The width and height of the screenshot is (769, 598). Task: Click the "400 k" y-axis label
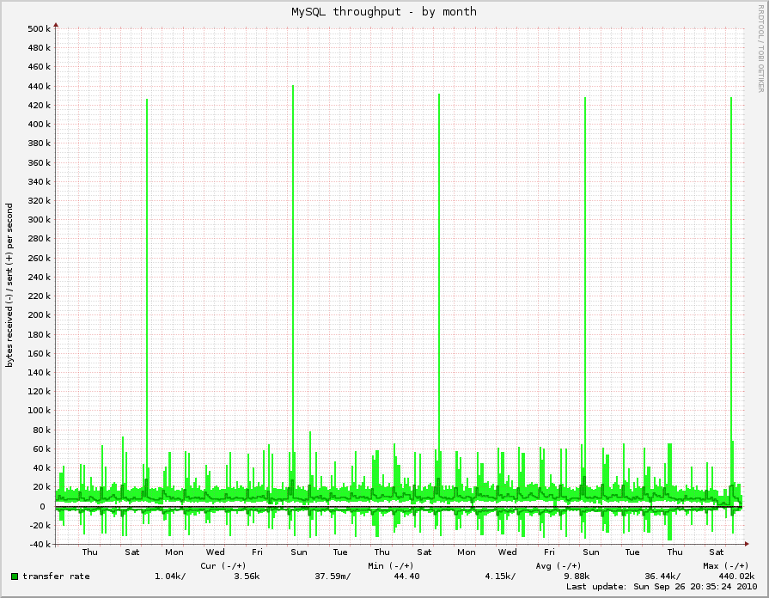point(39,125)
